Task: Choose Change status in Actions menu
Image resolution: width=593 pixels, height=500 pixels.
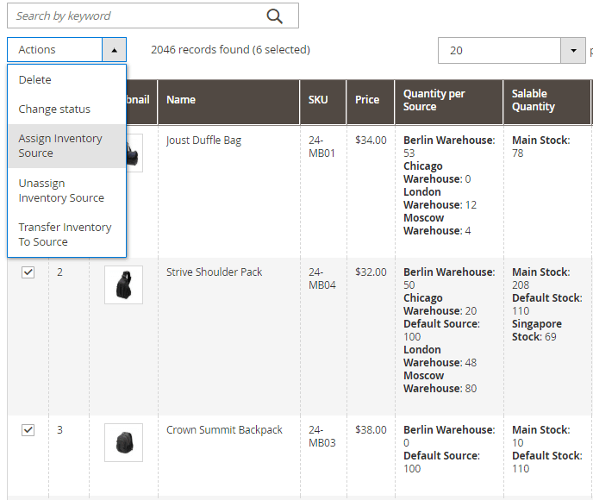Action: point(54,109)
